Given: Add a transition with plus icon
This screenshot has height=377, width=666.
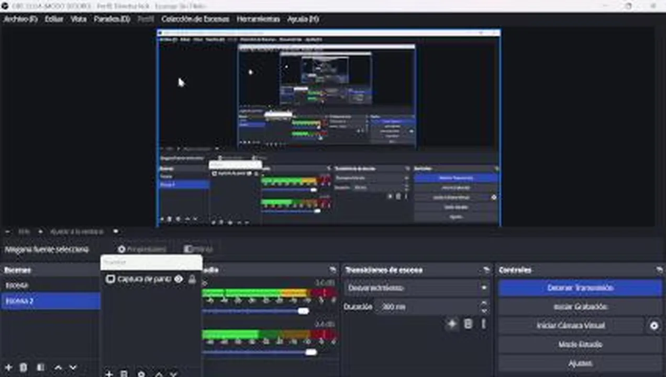Looking at the screenshot, I should click(x=452, y=324).
